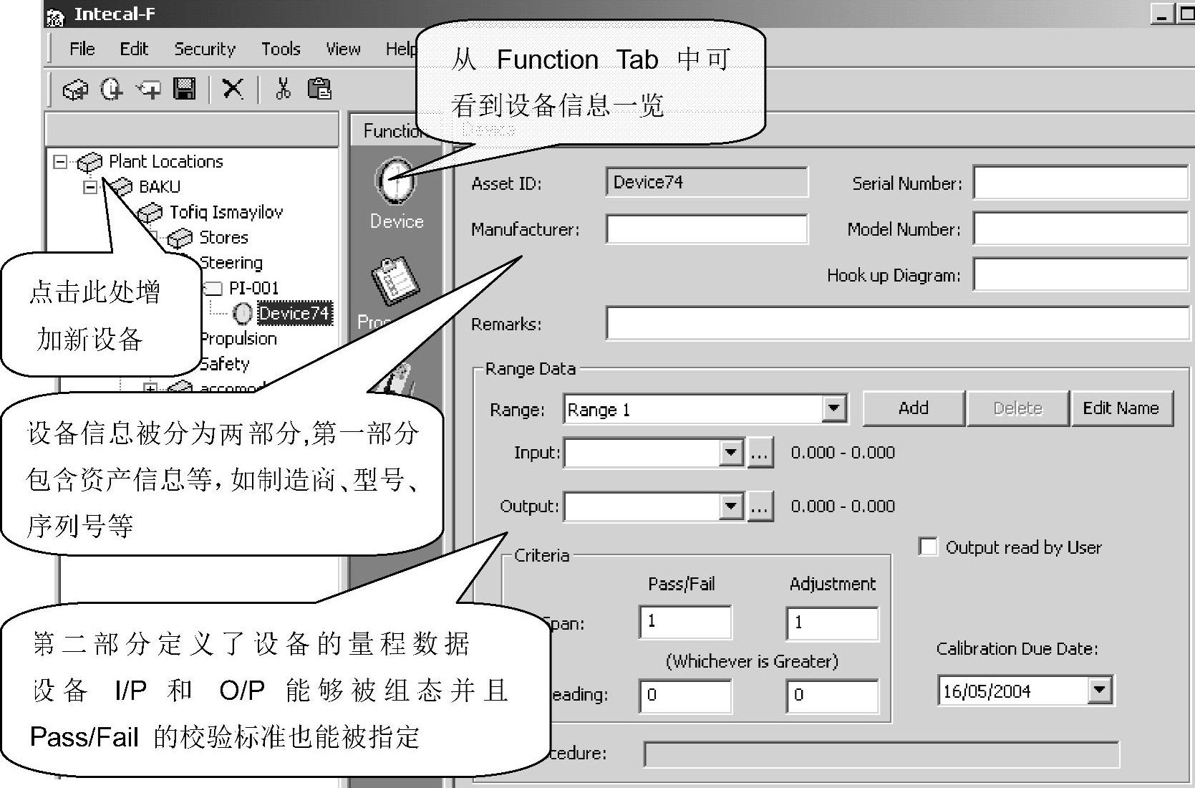Click the Delete X toolbar icon
The image size is (1195, 788).
point(233,89)
